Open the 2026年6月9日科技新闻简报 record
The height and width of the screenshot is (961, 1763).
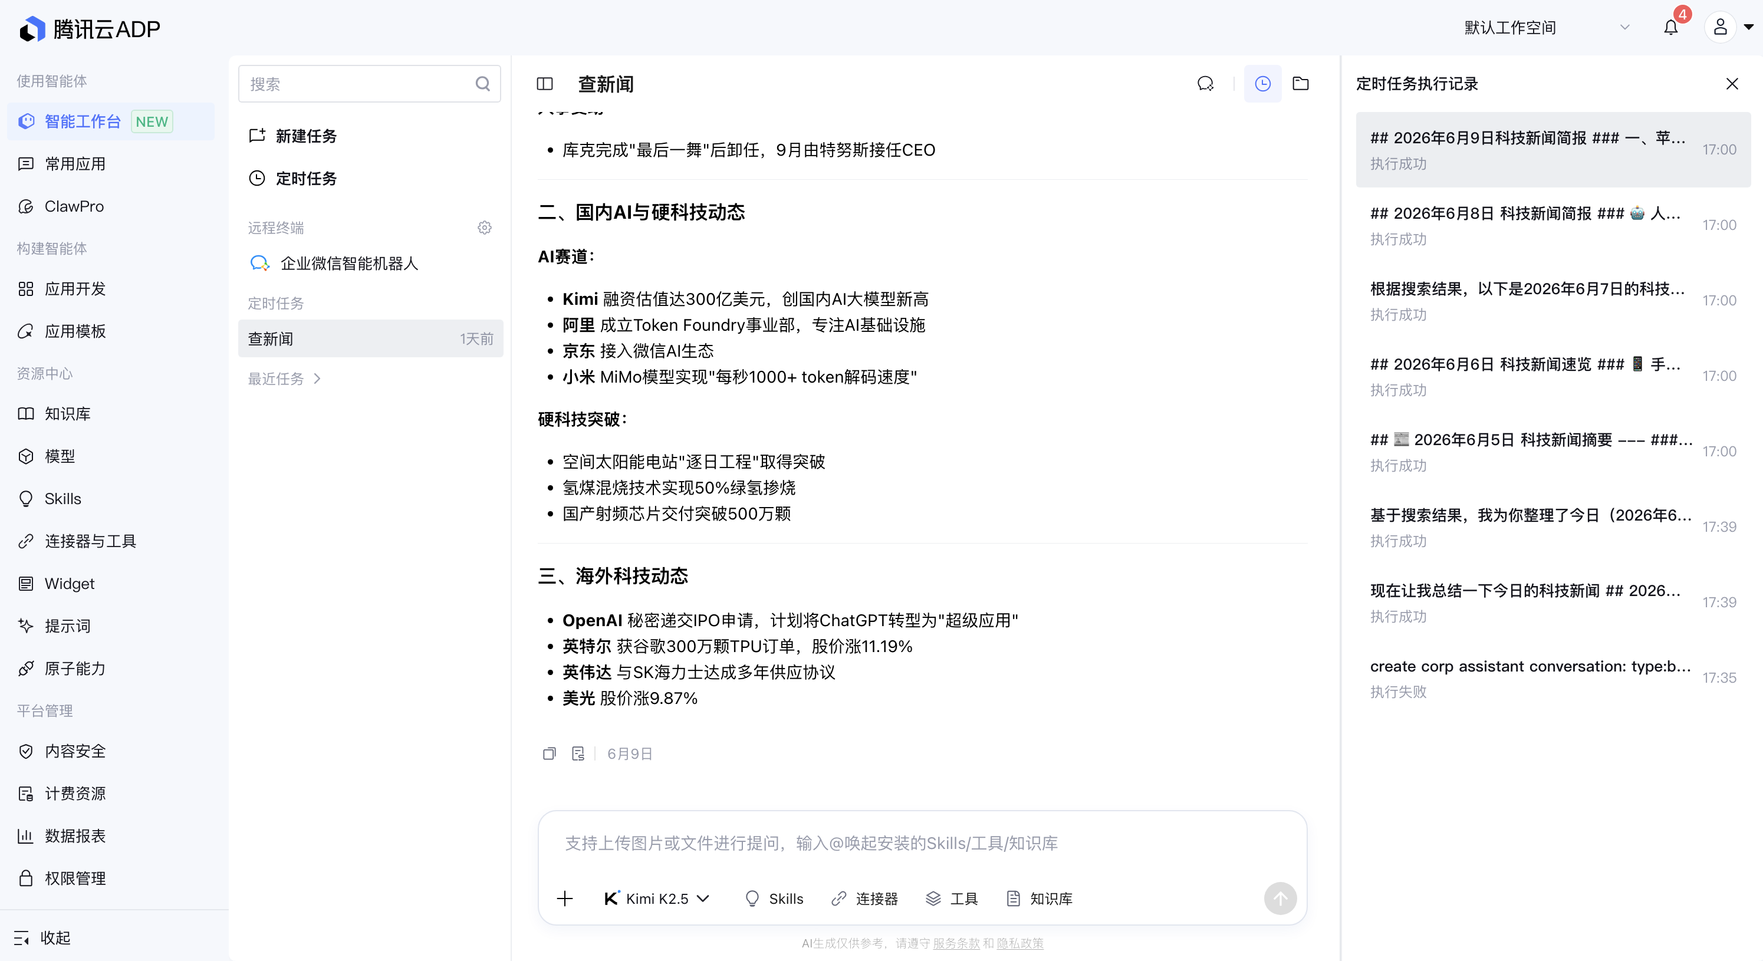[1553, 150]
